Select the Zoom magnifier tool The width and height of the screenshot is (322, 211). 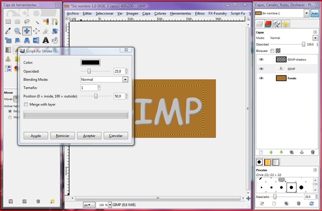click(x=18, y=31)
